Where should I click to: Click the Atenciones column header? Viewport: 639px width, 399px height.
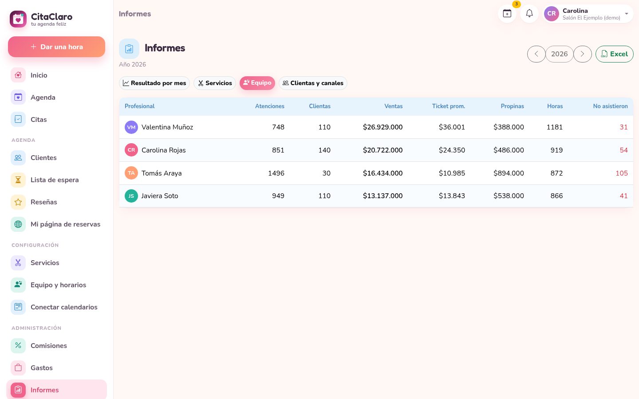[x=270, y=106]
